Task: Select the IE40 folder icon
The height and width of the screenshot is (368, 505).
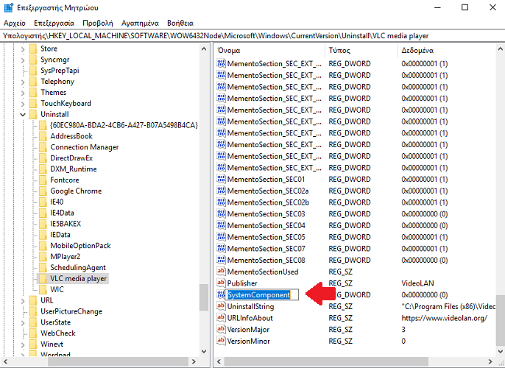Action: point(43,202)
